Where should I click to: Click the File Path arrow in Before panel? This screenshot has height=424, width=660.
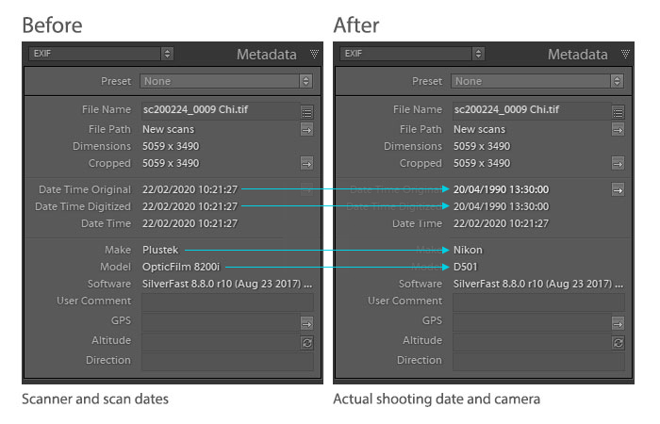(306, 129)
